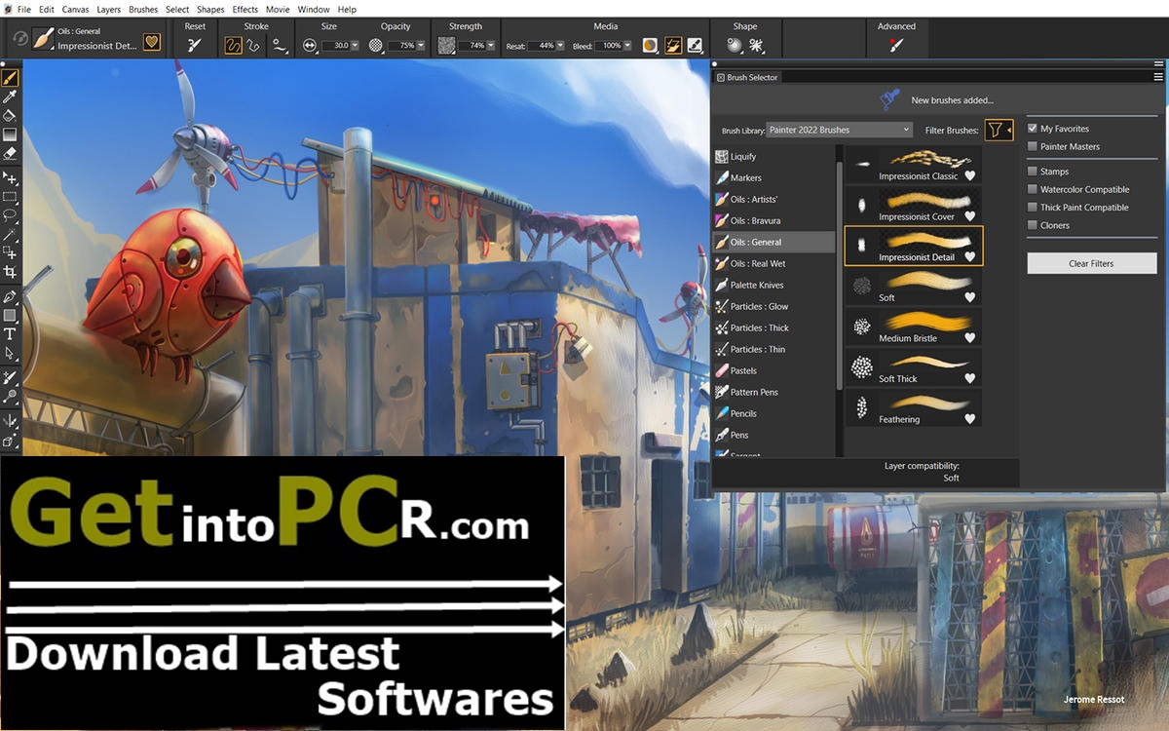Activate the Eraser tool
This screenshot has height=731, width=1169.
(x=10, y=153)
